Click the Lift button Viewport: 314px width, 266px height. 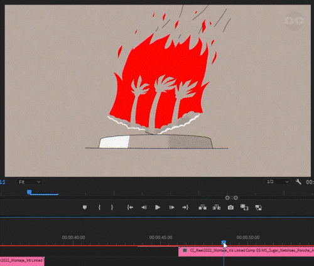[202, 207]
